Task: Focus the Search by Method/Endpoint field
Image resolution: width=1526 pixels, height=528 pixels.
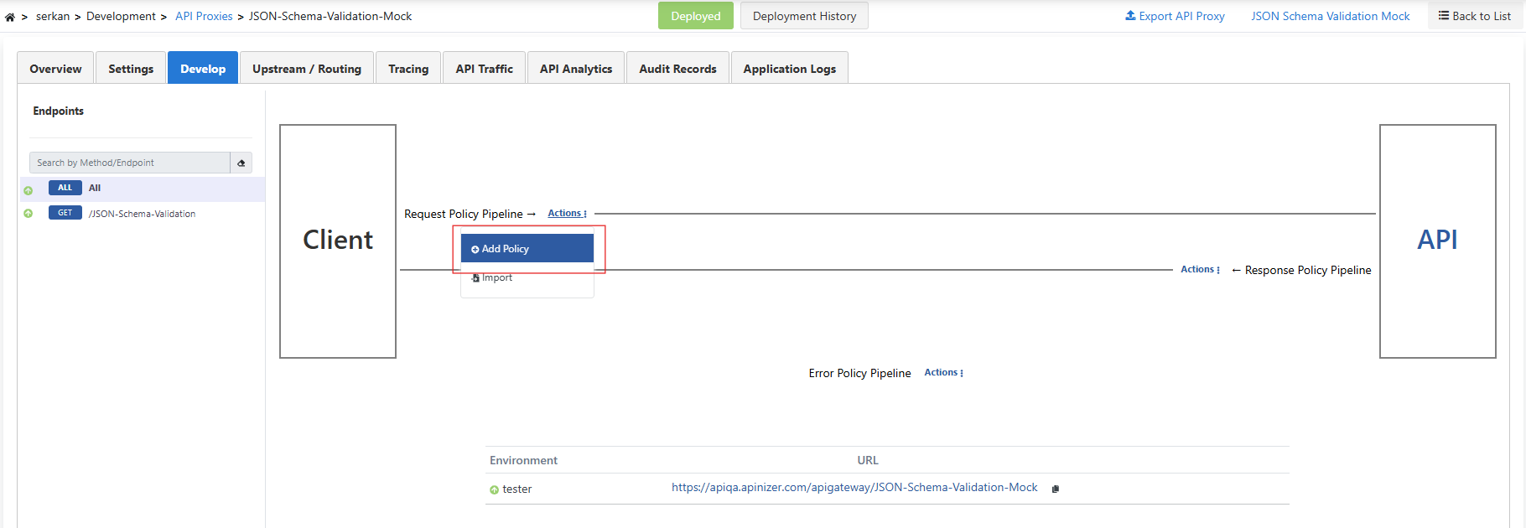Action: click(130, 163)
